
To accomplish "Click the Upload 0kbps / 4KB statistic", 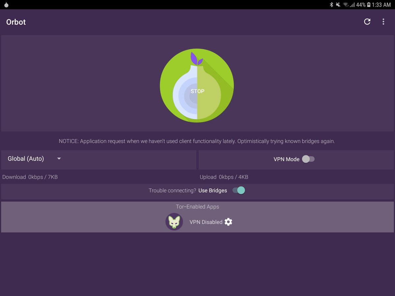I will [x=224, y=177].
